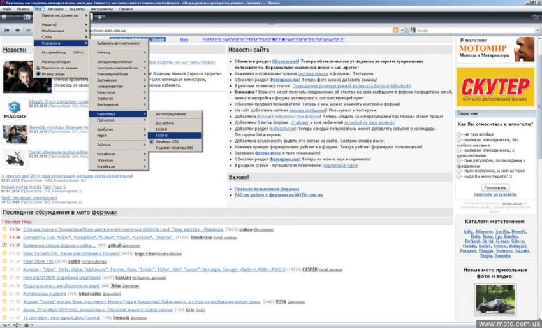Select poll option 'выпиваю эпизодически, с удовольствием'
542x328 pixels.
tap(458, 150)
